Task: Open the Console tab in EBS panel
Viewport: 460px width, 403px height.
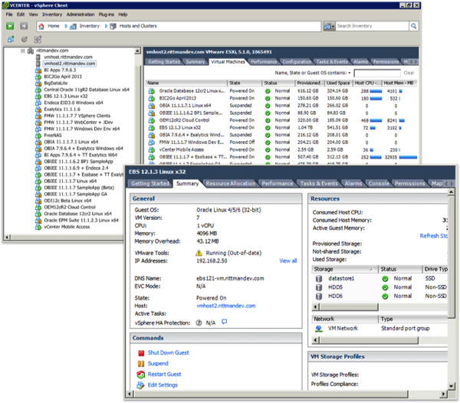Action: point(379,183)
